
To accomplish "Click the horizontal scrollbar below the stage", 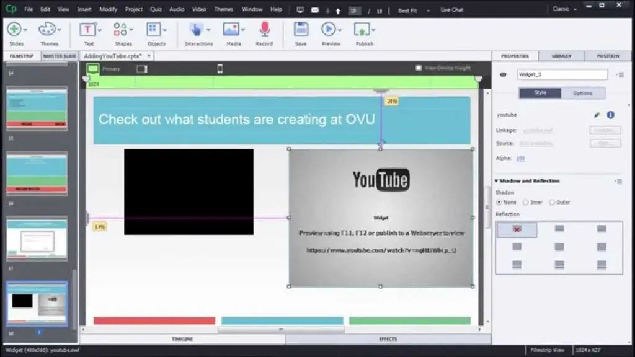I will tap(281, 330).
